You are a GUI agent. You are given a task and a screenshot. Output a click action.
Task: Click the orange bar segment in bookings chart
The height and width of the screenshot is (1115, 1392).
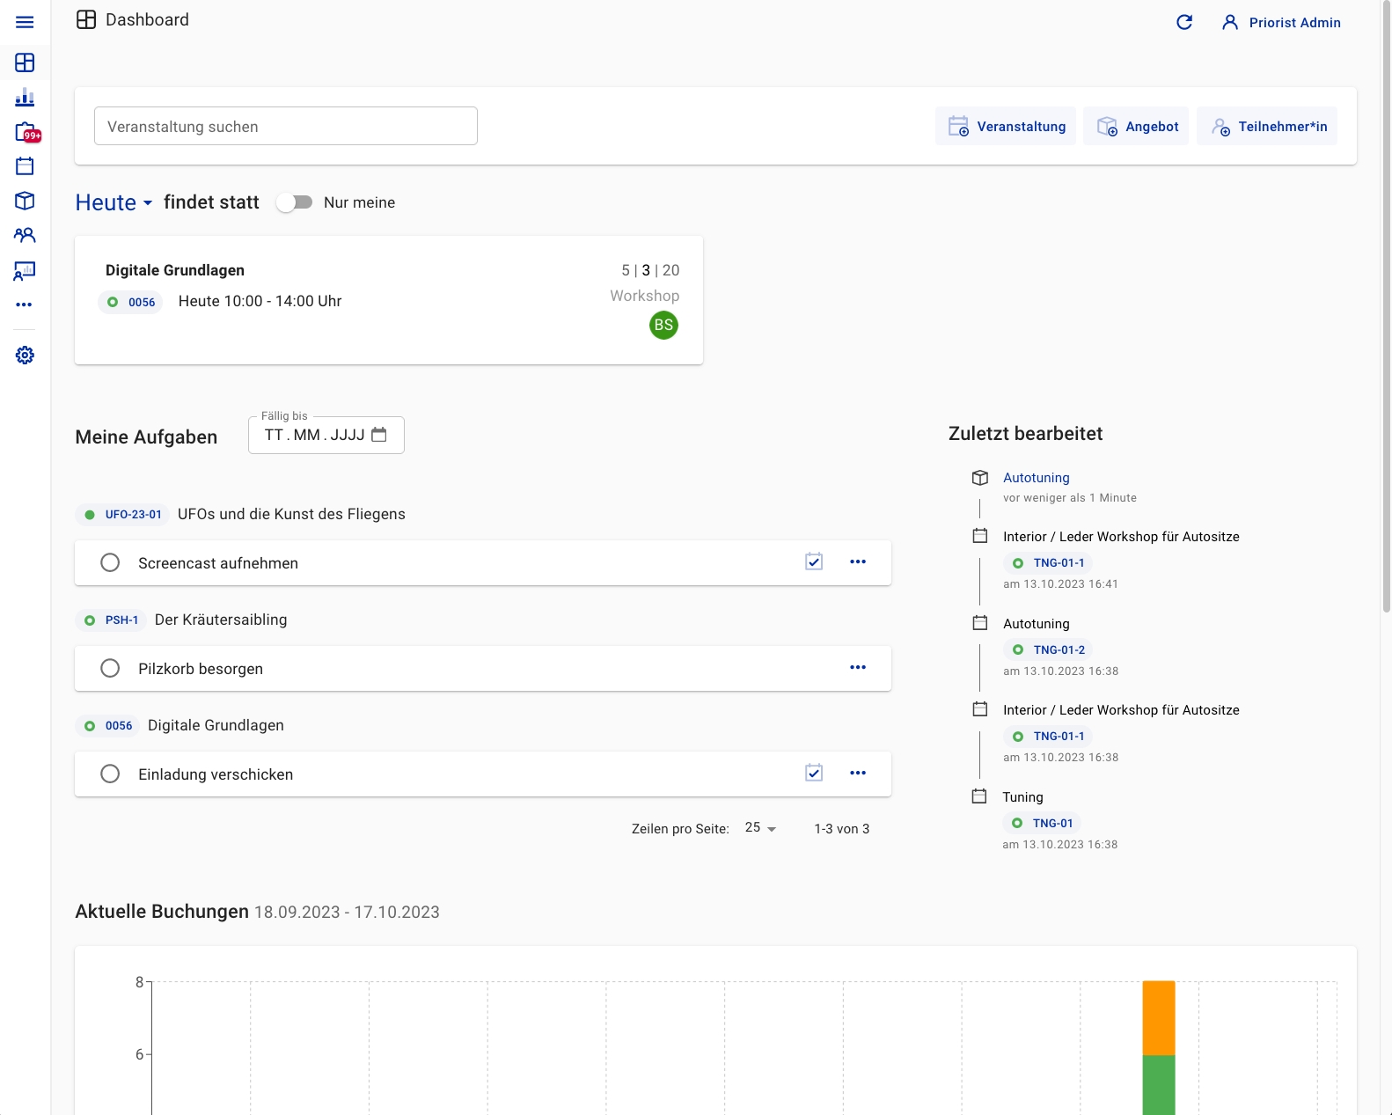(x=1158, y=1017)
